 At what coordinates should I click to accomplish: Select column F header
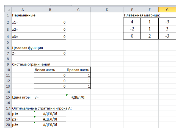[x=150, y=10]
